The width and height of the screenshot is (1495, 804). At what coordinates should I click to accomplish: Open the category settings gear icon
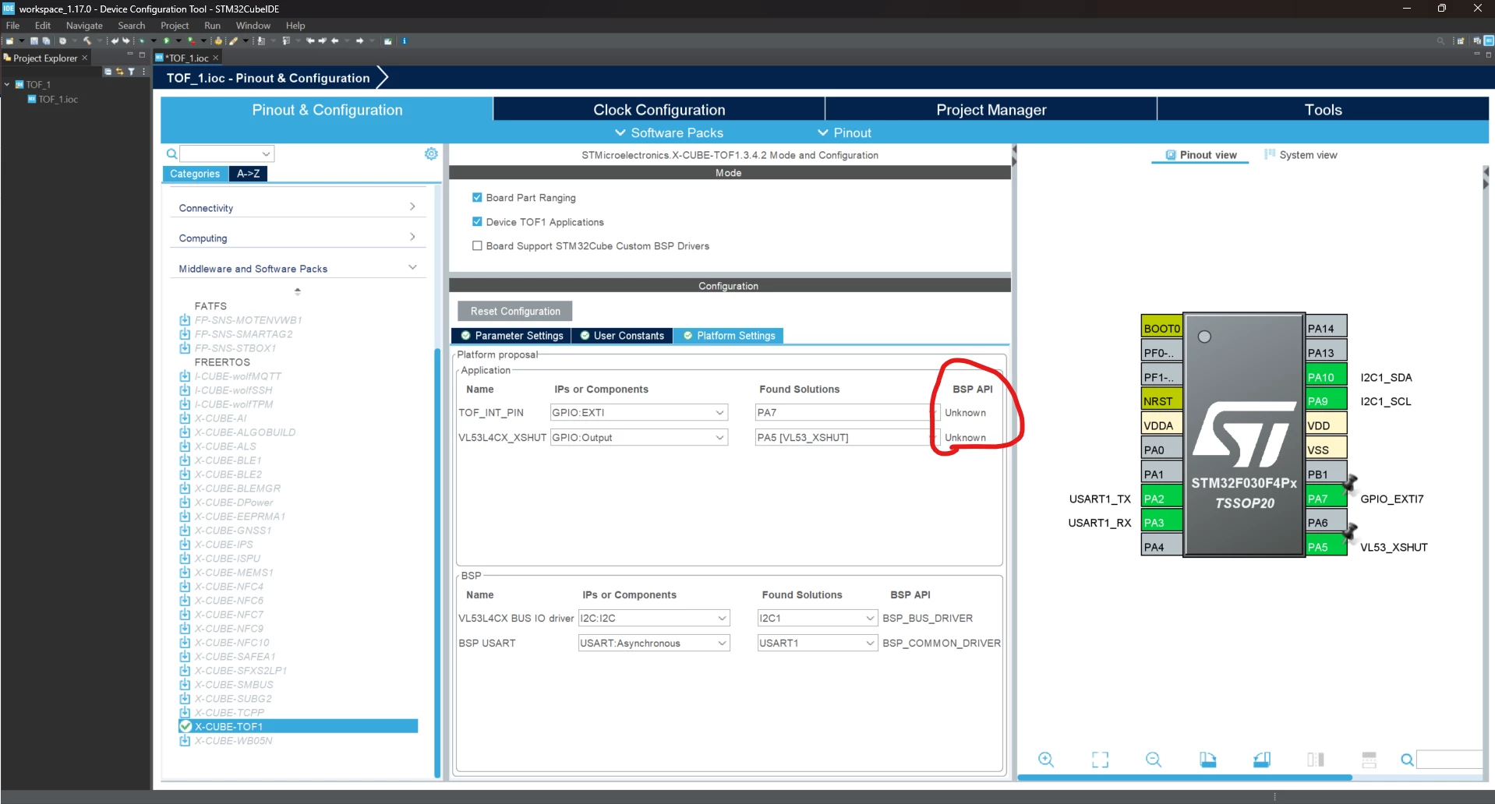click(x=431, y=154)
